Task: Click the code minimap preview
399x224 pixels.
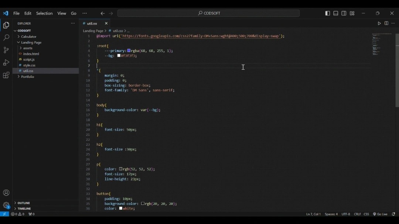Action: click(x=382, y=45)
